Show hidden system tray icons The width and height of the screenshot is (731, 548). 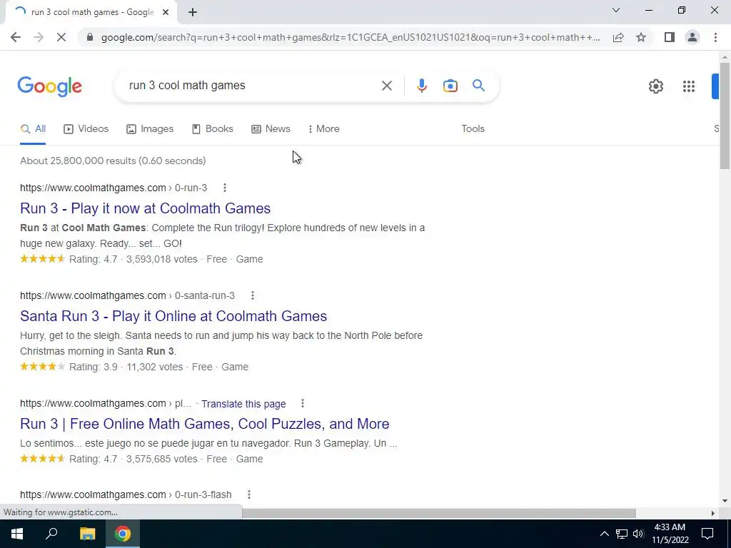(604, 534)
